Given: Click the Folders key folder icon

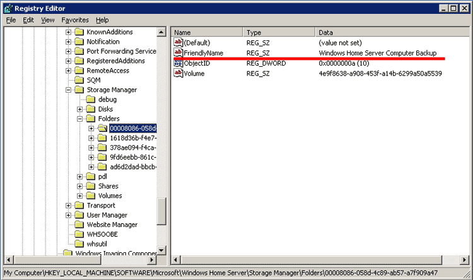Looking at the screenshot, I should (91, 119).
